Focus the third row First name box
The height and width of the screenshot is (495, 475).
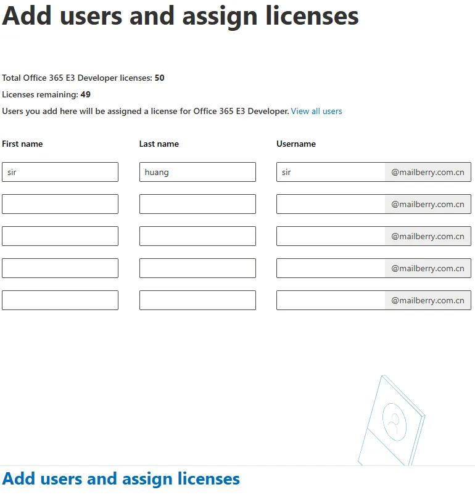click(x=60, y=236)
